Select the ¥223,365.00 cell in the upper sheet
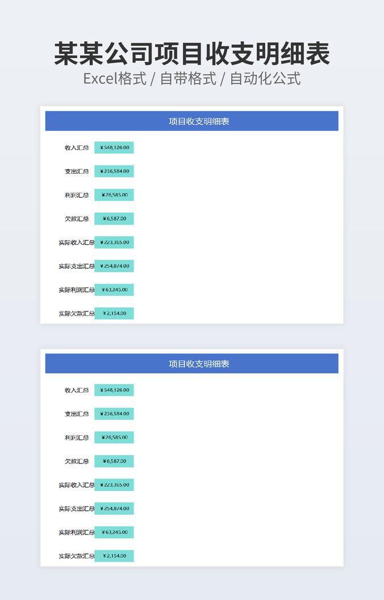The height and width of the screenshot is (600, 384). tap(114, 243)
